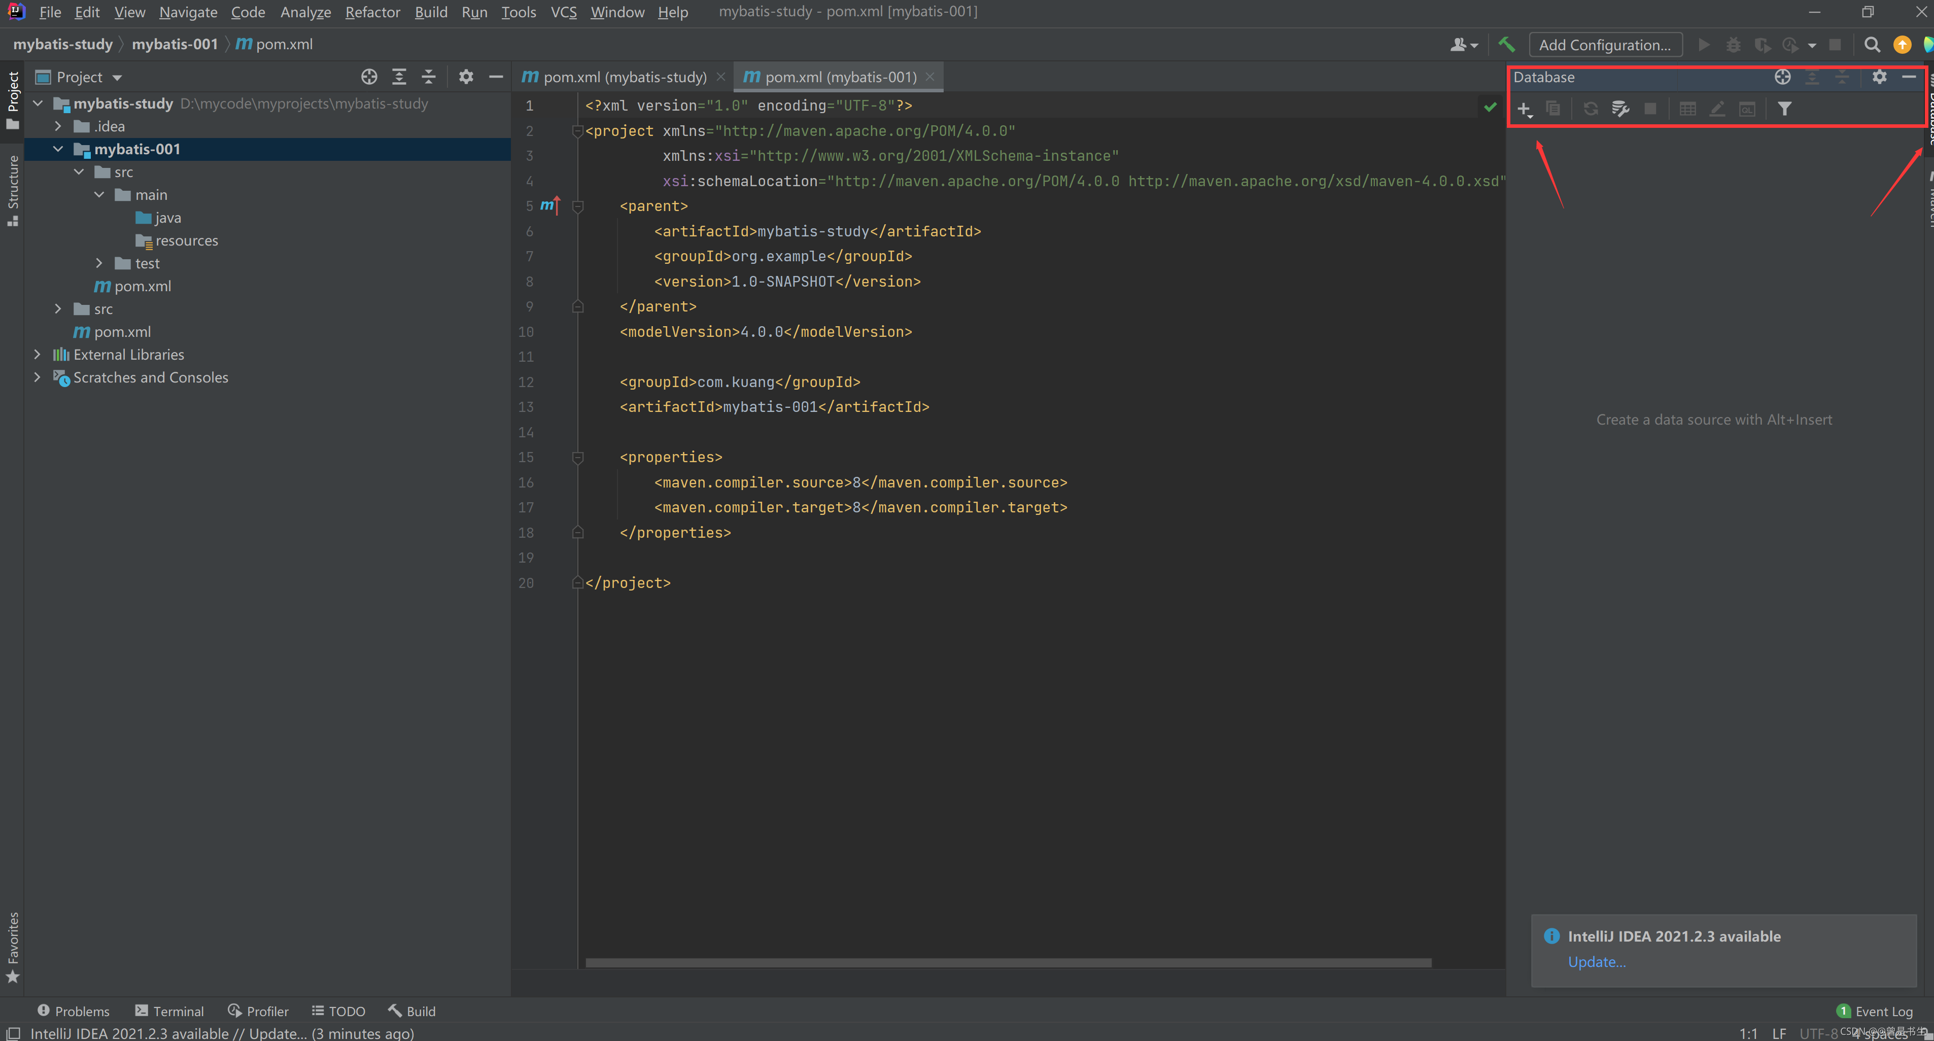Image resolution: width=1934 pixels, height=1041 pixels.
Task: Collapse all icon in Project panel
Action: tap(428, 77)
